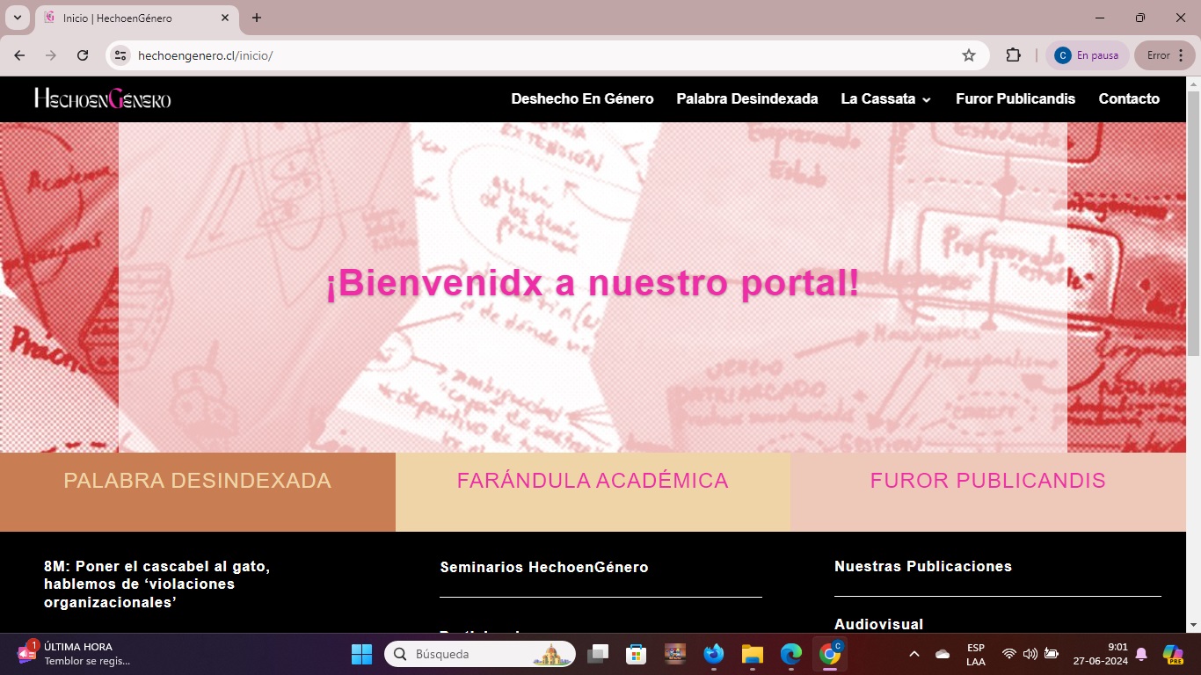Click PALABRA DESINDEXADA section heading
The image size is (1201, 675).
coord(197,481)
